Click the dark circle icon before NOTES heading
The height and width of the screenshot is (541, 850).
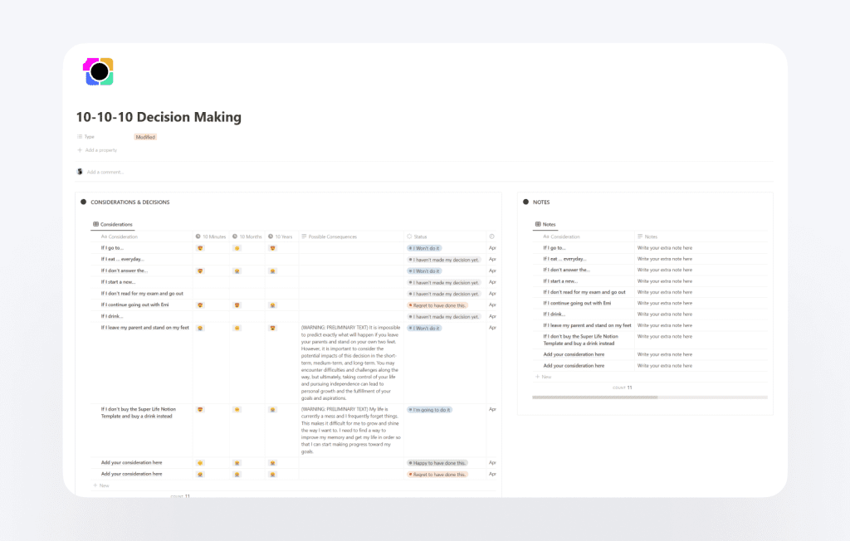tap(525, 202)
